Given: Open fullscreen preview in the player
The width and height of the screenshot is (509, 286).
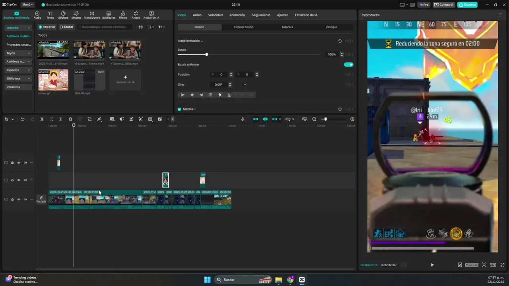Looking at the screenshot, I should tap(502, 265).
